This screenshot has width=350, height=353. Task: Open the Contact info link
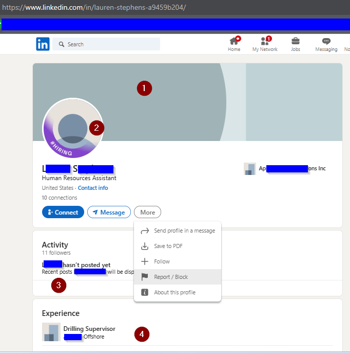93,188
